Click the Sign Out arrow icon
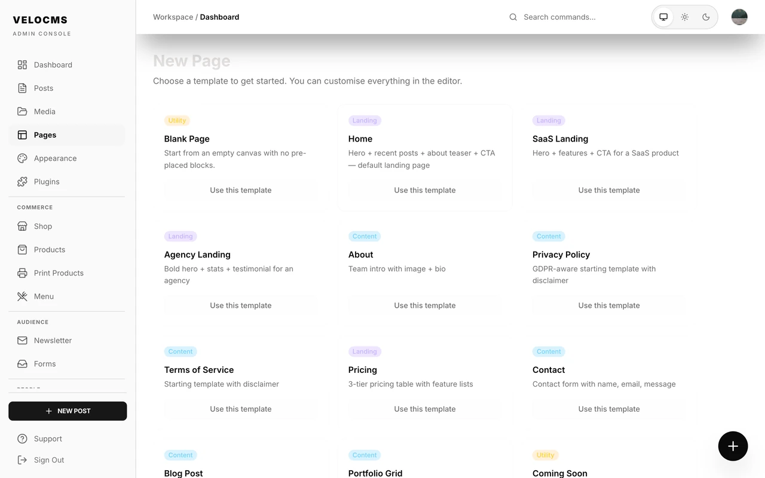 22,460
